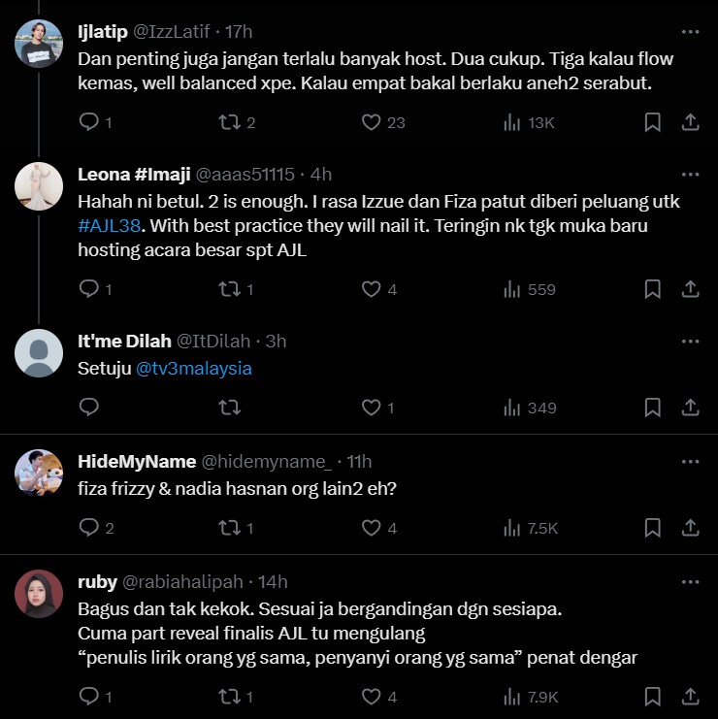This screenshot has height=719, width=718.
Task: Open more options on Ijlatip's tweet
Action: (x=690, y=31)
